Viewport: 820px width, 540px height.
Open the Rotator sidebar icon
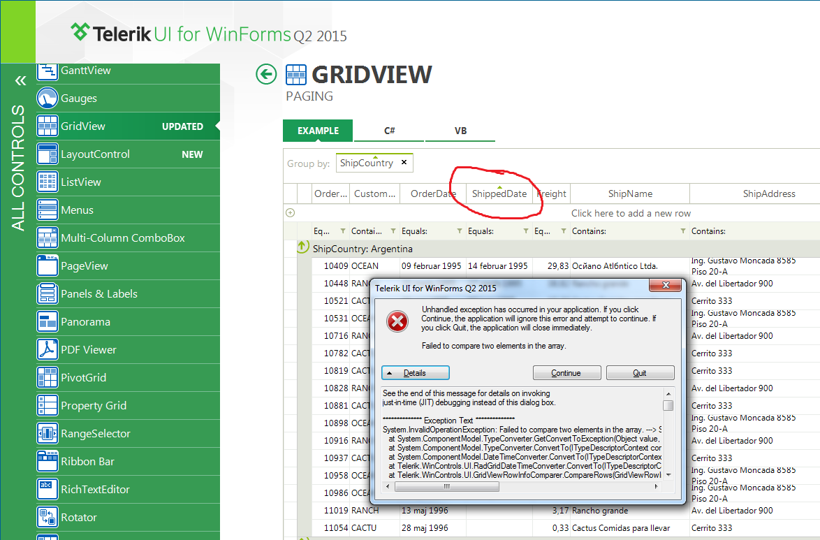[x=47, y=517]
